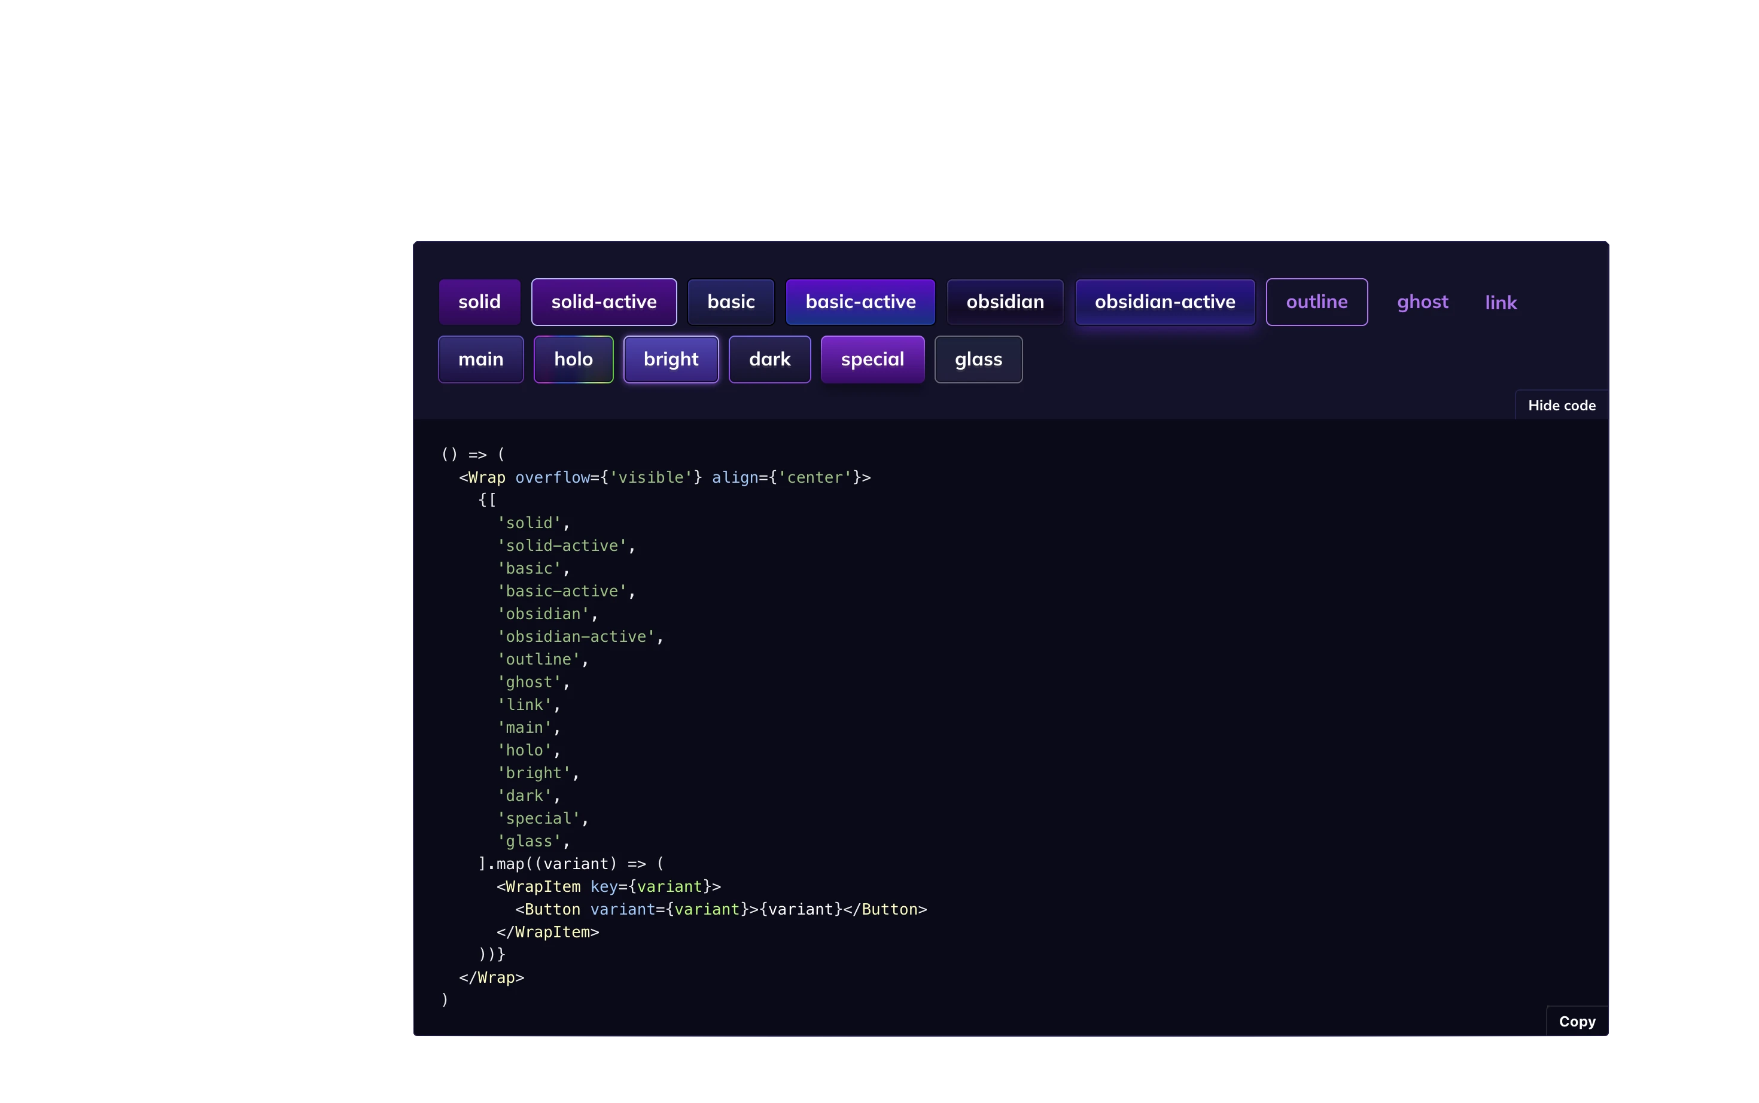
Task: Click the closing </WrapItem> tag line
Action: tap(547, 933)
